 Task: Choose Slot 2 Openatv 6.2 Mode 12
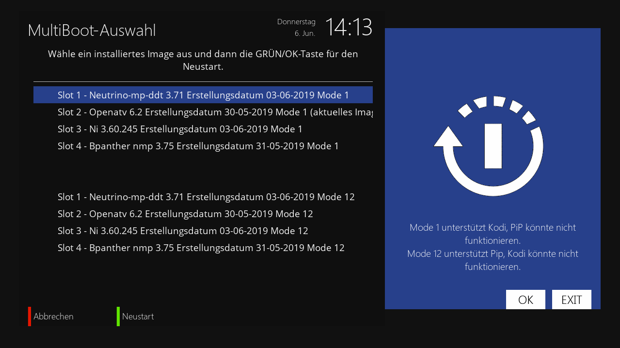(x=185, y=214)
